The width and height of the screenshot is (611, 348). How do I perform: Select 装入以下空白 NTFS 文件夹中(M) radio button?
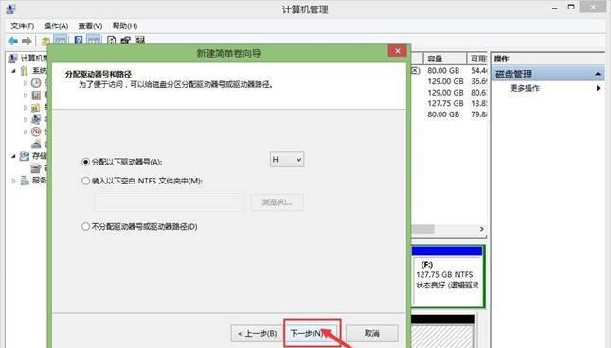coord(85,181)
